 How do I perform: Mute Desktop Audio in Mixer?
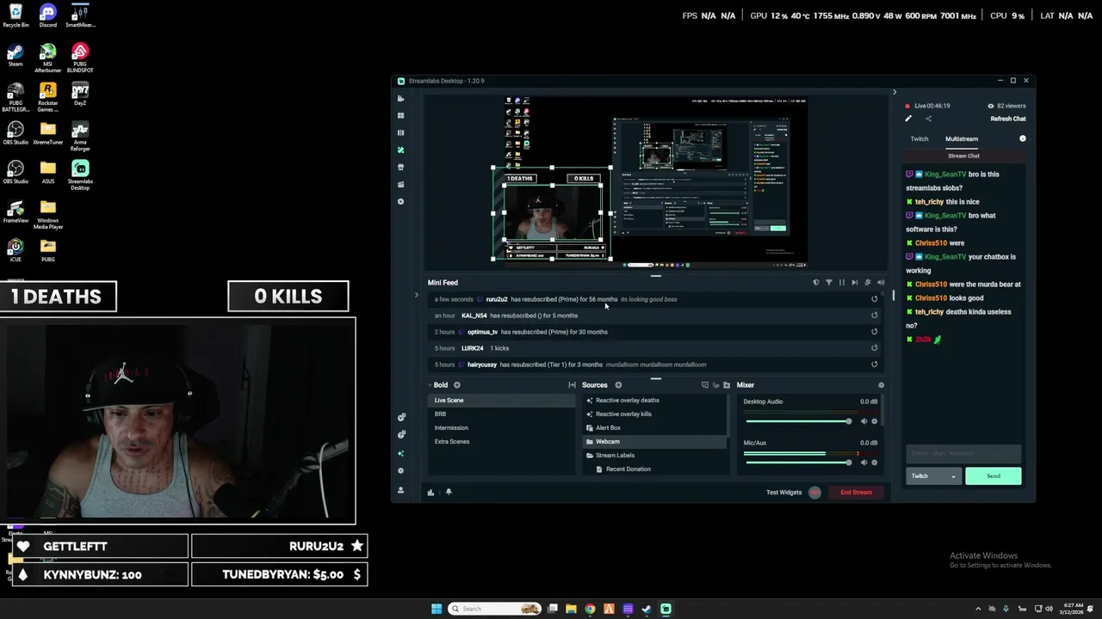point(864,421)
